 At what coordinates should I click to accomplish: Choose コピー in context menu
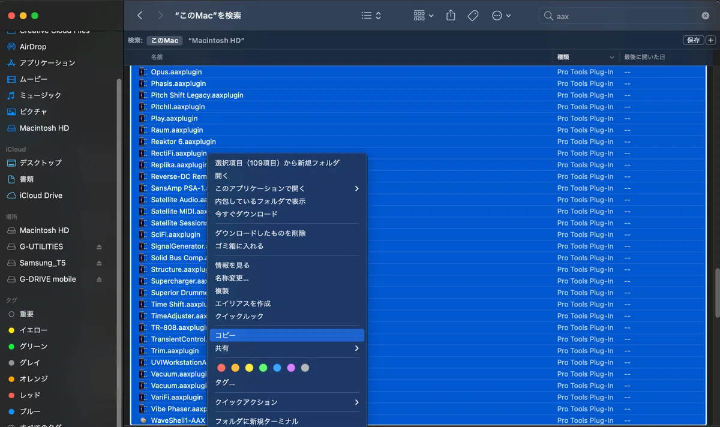coord(287,335)
